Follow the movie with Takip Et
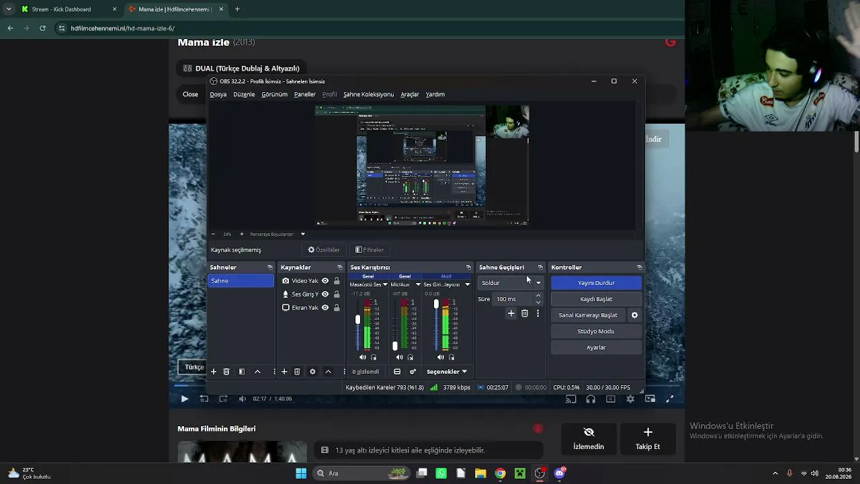 (x=648, y=438)
